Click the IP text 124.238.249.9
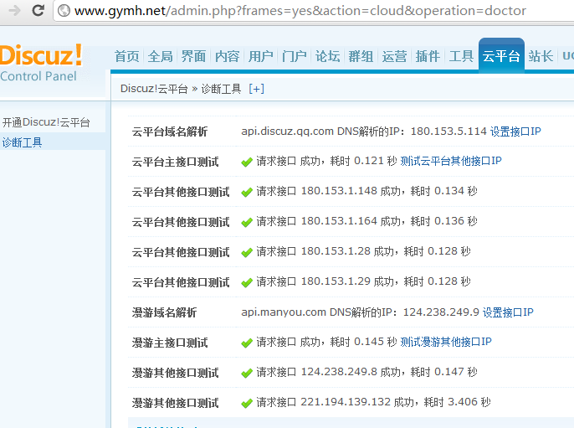Image resolution: width=574 pixels, height=428 pixels. [441, 312]
